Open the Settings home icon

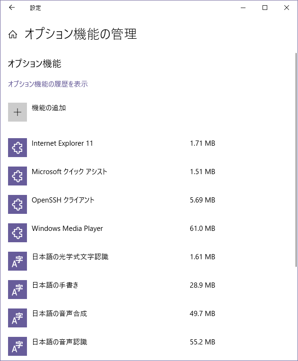coord(13,35)
